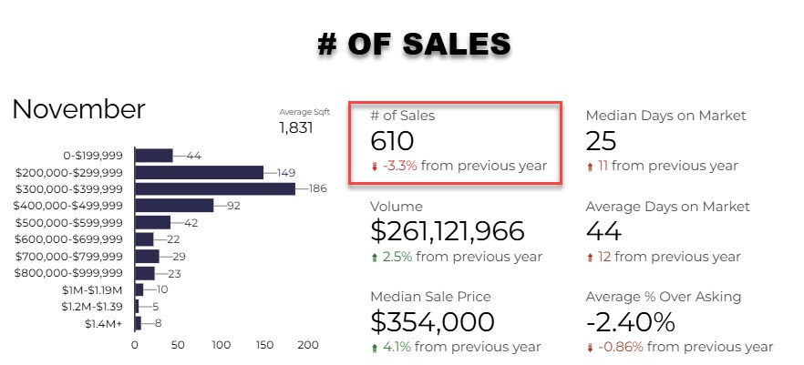Click the Median Days on Market value 25
Screen dimensions: 804x365
coord(602,141)
